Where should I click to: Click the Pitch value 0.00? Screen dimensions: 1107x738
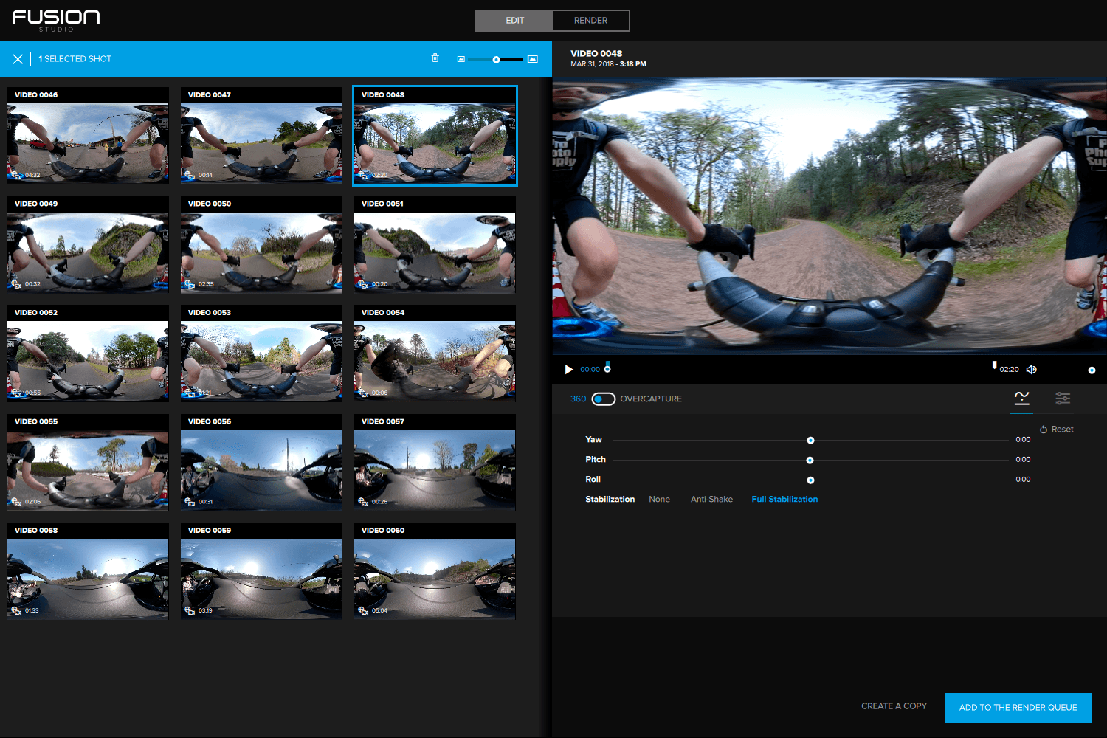[1023, 460]
